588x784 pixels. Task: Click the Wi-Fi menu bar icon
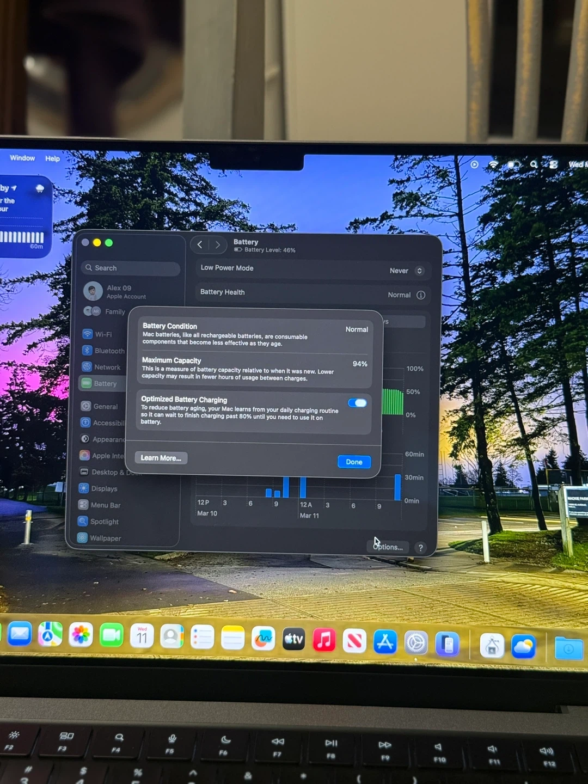tap(493, 164)
